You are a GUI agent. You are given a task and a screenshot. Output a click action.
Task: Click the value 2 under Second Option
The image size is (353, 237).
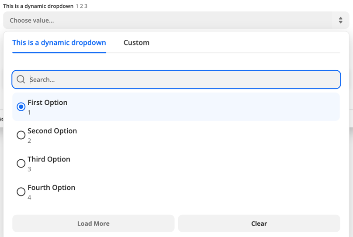(29, 141)
